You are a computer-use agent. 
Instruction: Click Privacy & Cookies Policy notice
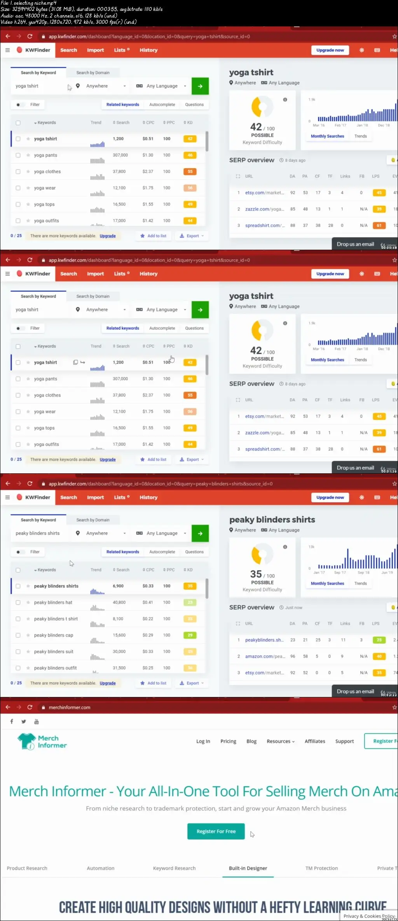pyautogui.click(x=368, y=916)
